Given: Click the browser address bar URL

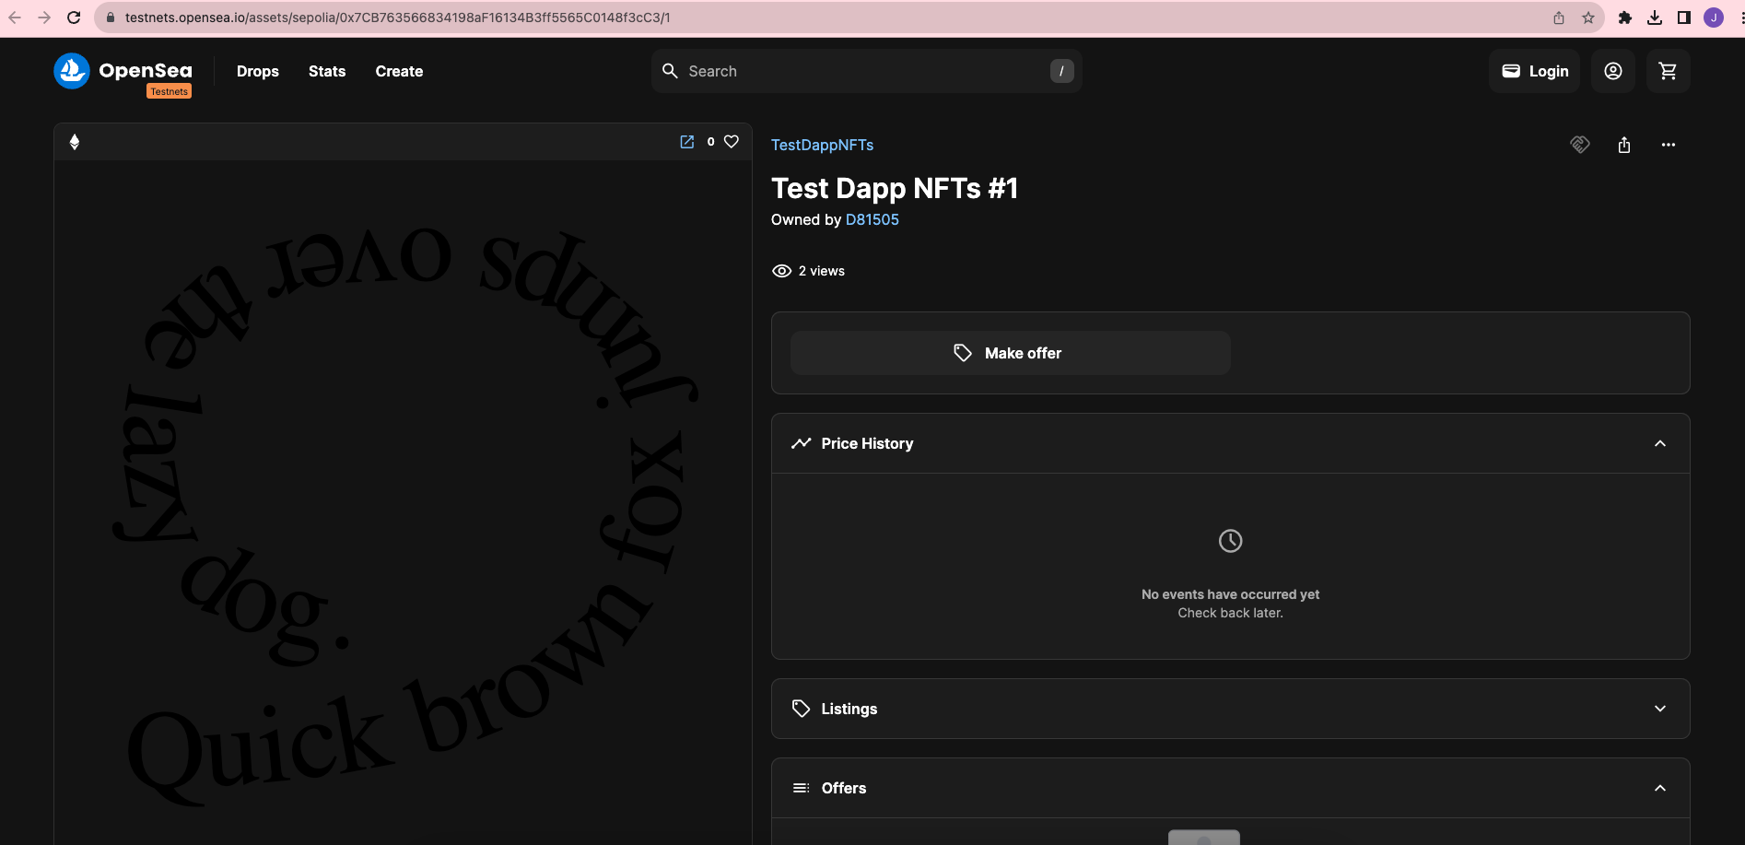Looking at the screenshot, I should click(398, 18).
